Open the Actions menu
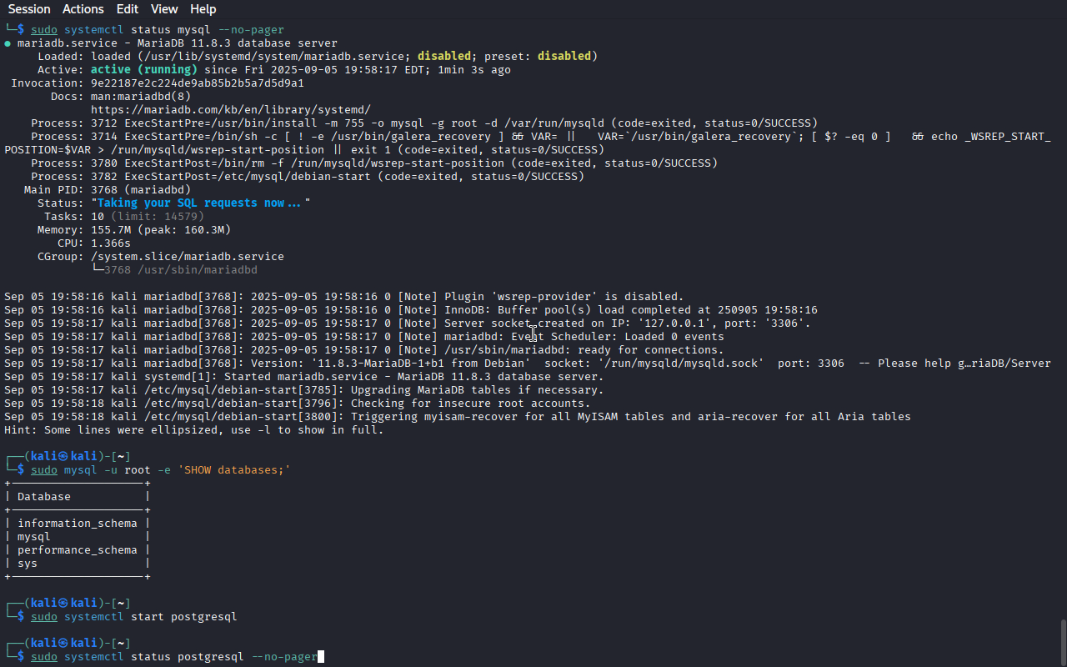 click(83, 9)
